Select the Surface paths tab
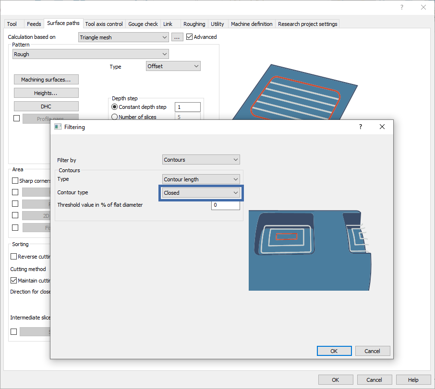Viewport: 435px width, 389px height. (x=63, y=23)
